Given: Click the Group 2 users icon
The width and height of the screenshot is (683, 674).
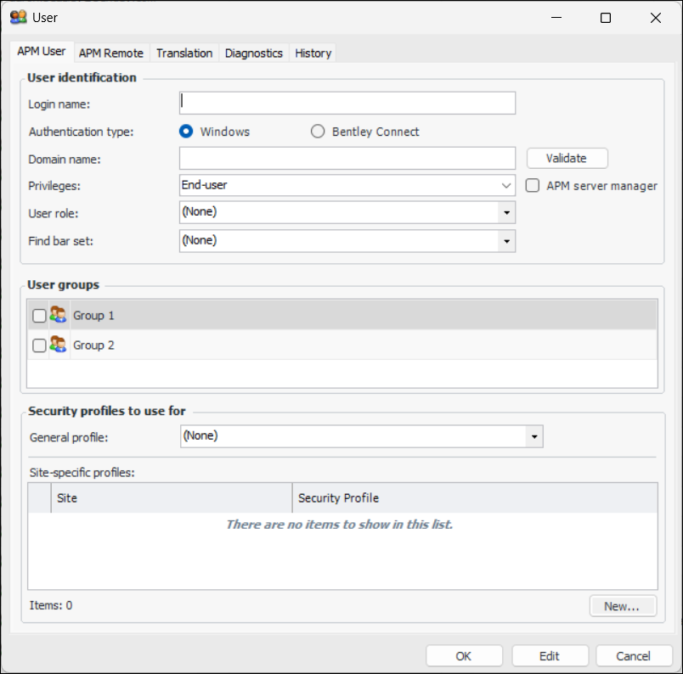Looking at the screenshot, I should [x=58, y=345].
